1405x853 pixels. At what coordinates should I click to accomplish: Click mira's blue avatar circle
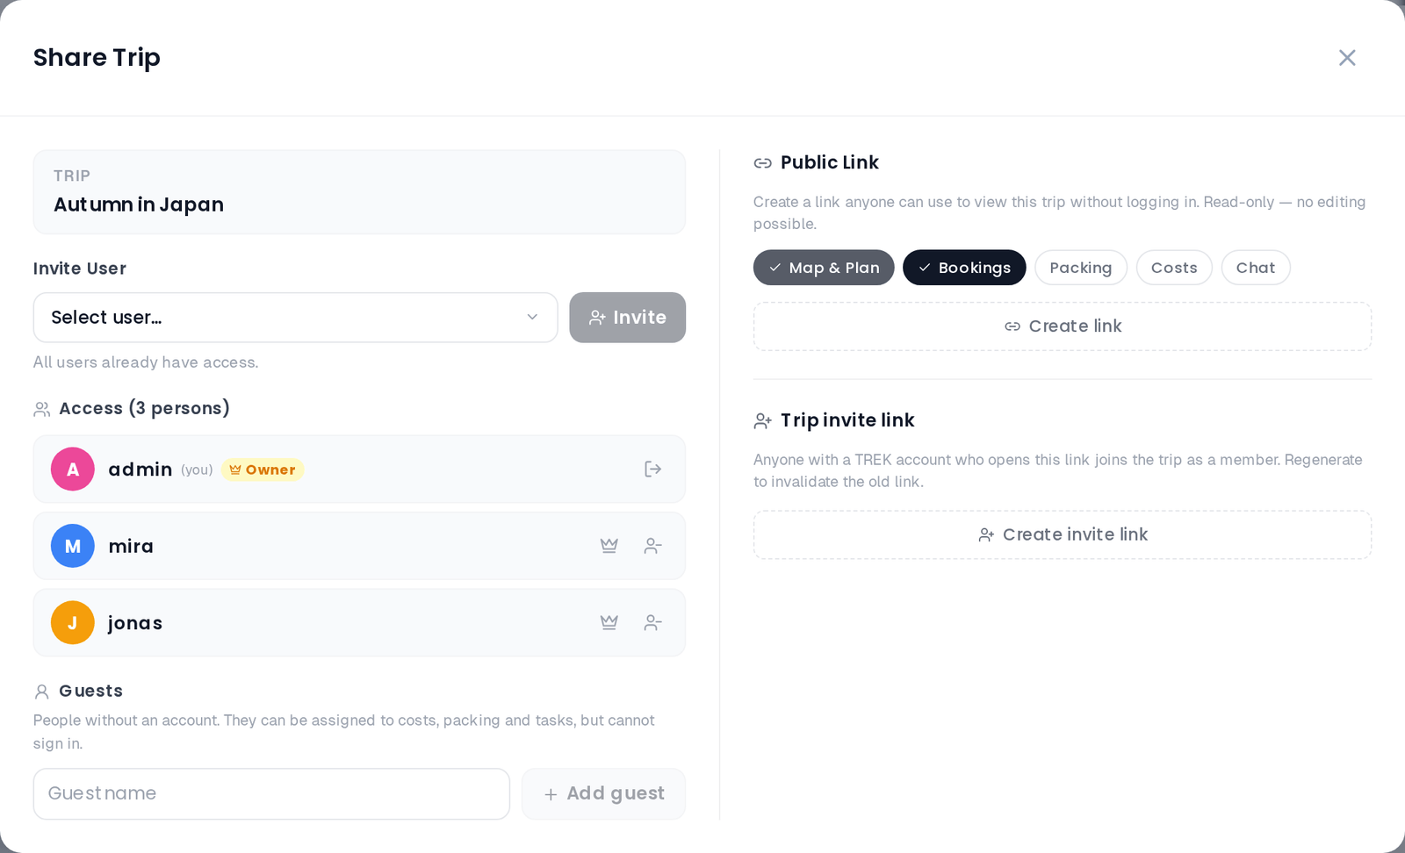pyautogui.click(x=73, y=546)
